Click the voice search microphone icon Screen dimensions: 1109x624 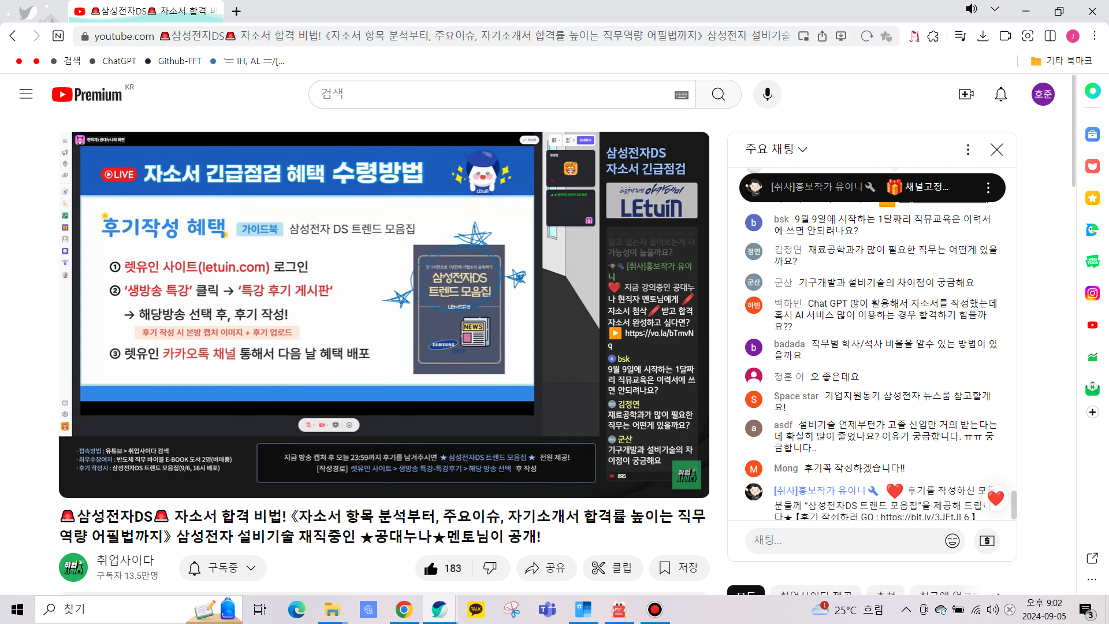767,94
